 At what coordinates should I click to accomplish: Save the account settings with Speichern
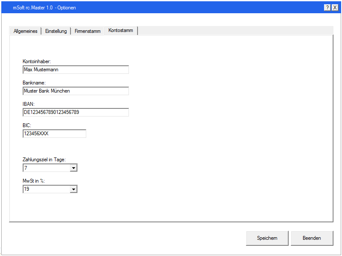click(x=267, y=238)
